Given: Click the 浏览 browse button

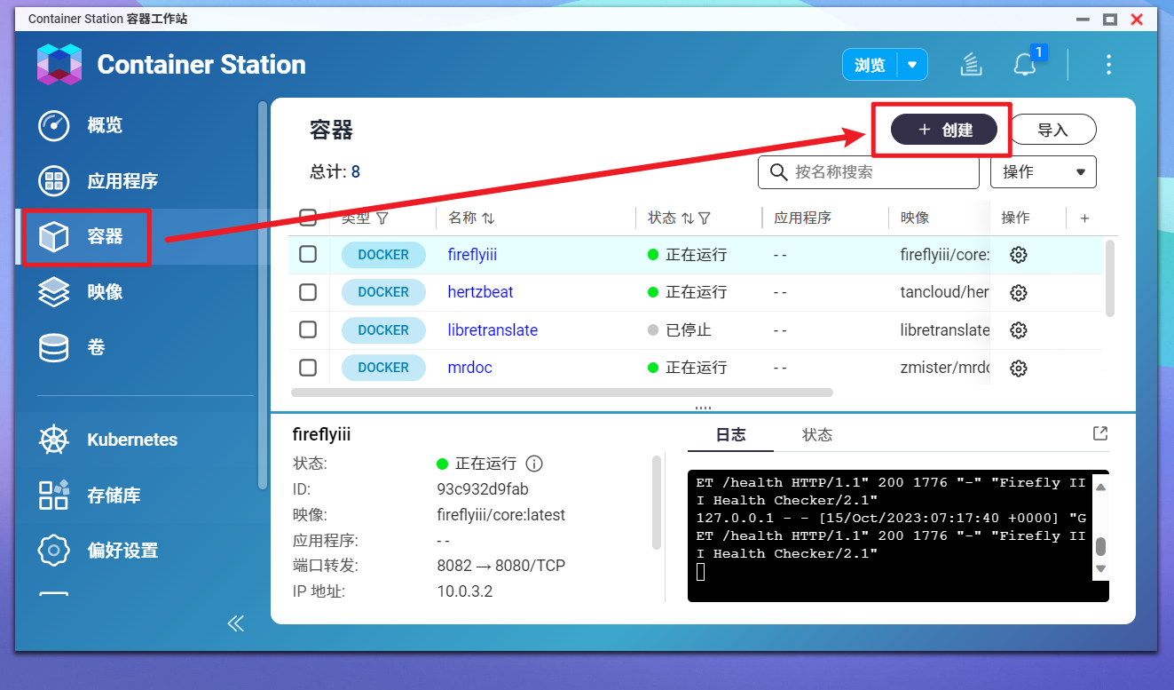Looking at the screenshot, I should click(870, 65).
